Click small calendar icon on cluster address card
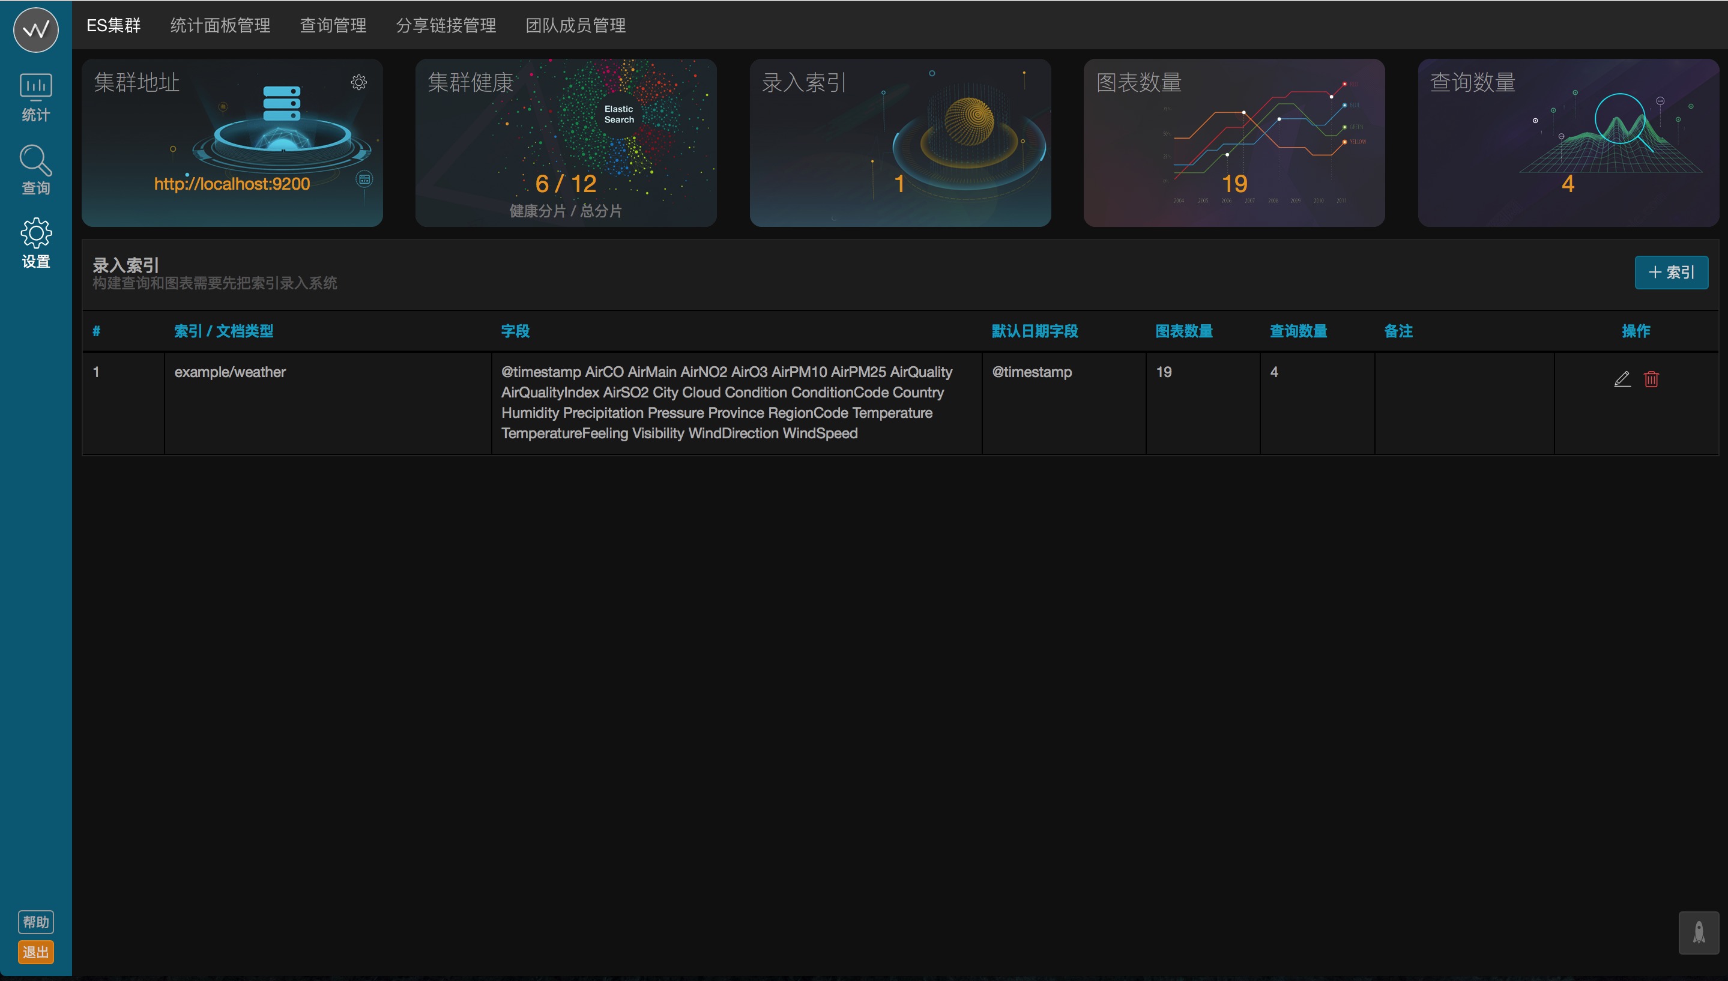Screen dimensions: 1728x981 click(364, 180)
